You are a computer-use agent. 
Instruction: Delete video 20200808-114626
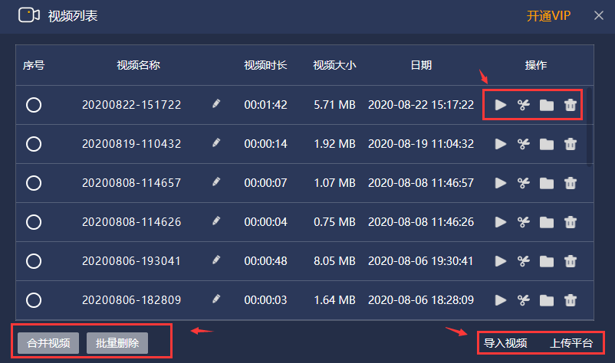(571, 222)
